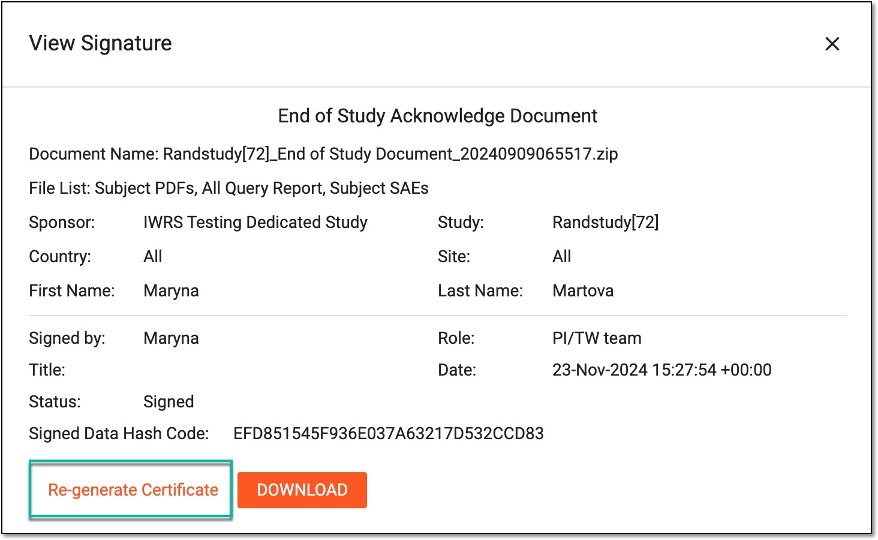Screen dimensions: 878x540
Task: Click the Site: label
Action: (454, 256)
